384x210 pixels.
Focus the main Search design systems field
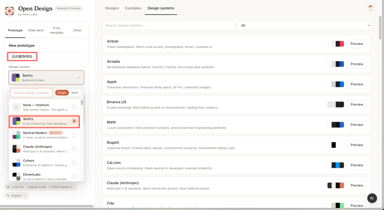coord(168,26)
